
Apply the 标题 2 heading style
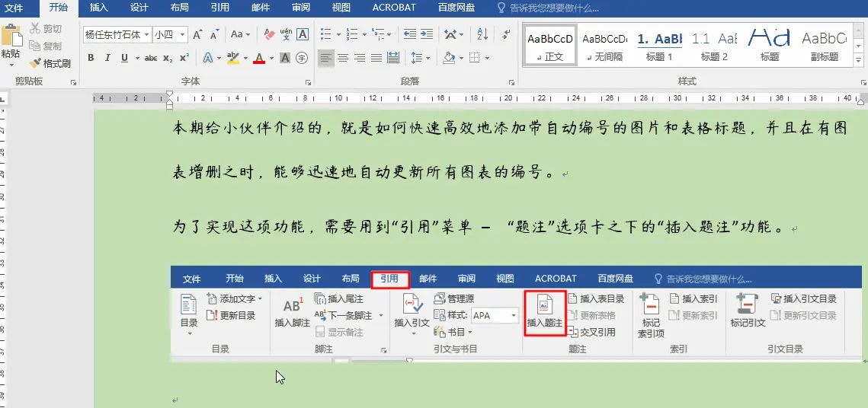click(x=714, y=46)
